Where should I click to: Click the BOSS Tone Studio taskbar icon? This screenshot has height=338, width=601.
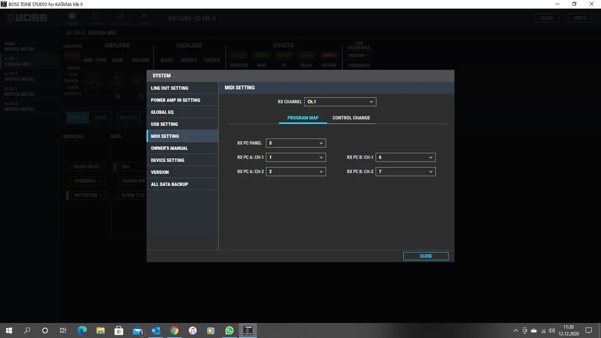pyautogui.click(x=248, y=330)
